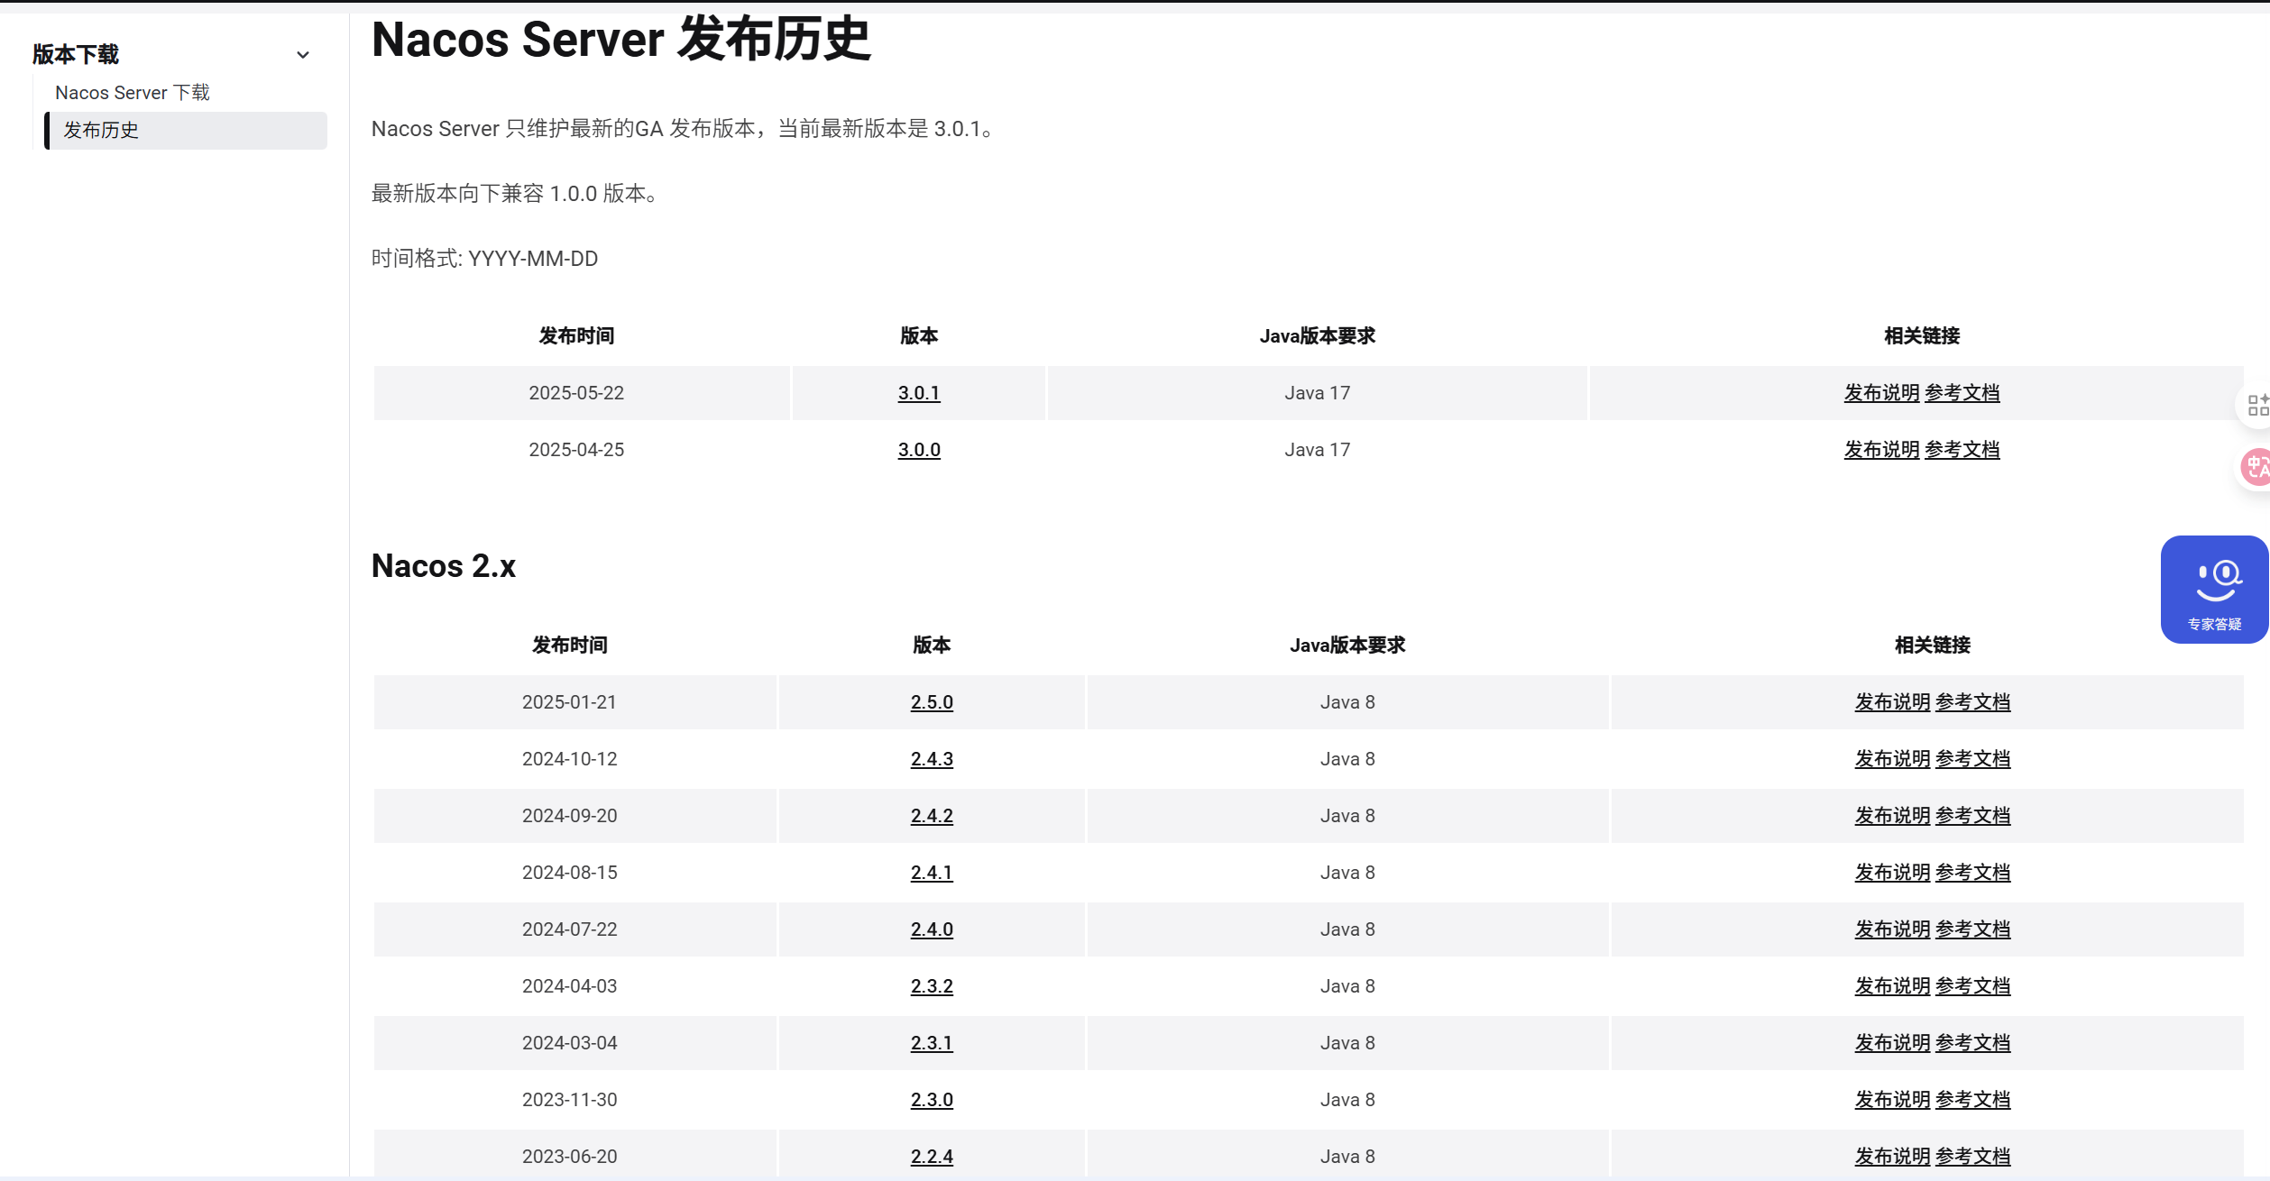Image resolution: width=2270 pixels, height=1181 pixels.
Task: Open 参考文档 for version 3.0.0
Action: (1962, 450)
